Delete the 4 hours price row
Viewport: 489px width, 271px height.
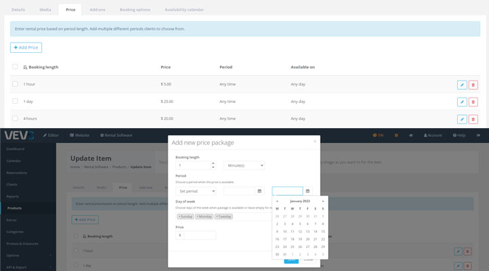473,119
